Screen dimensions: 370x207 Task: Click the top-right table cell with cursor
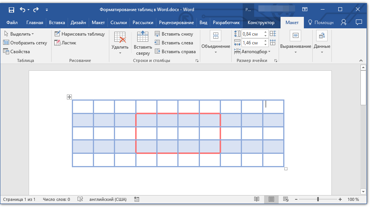(x=273, y=107)
